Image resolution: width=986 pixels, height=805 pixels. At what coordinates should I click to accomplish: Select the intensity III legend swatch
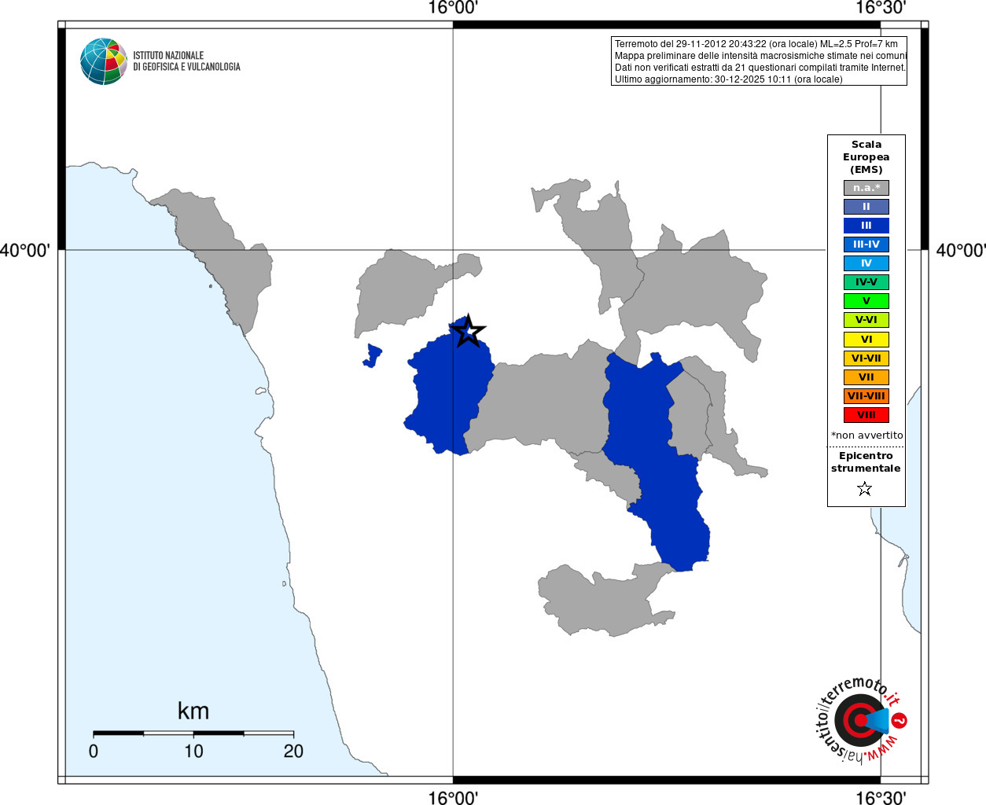866,226
